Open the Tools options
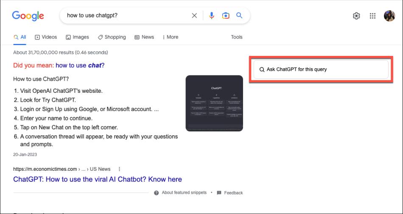The height and width of the screenshot is (214, 403). tap(237, 37)
